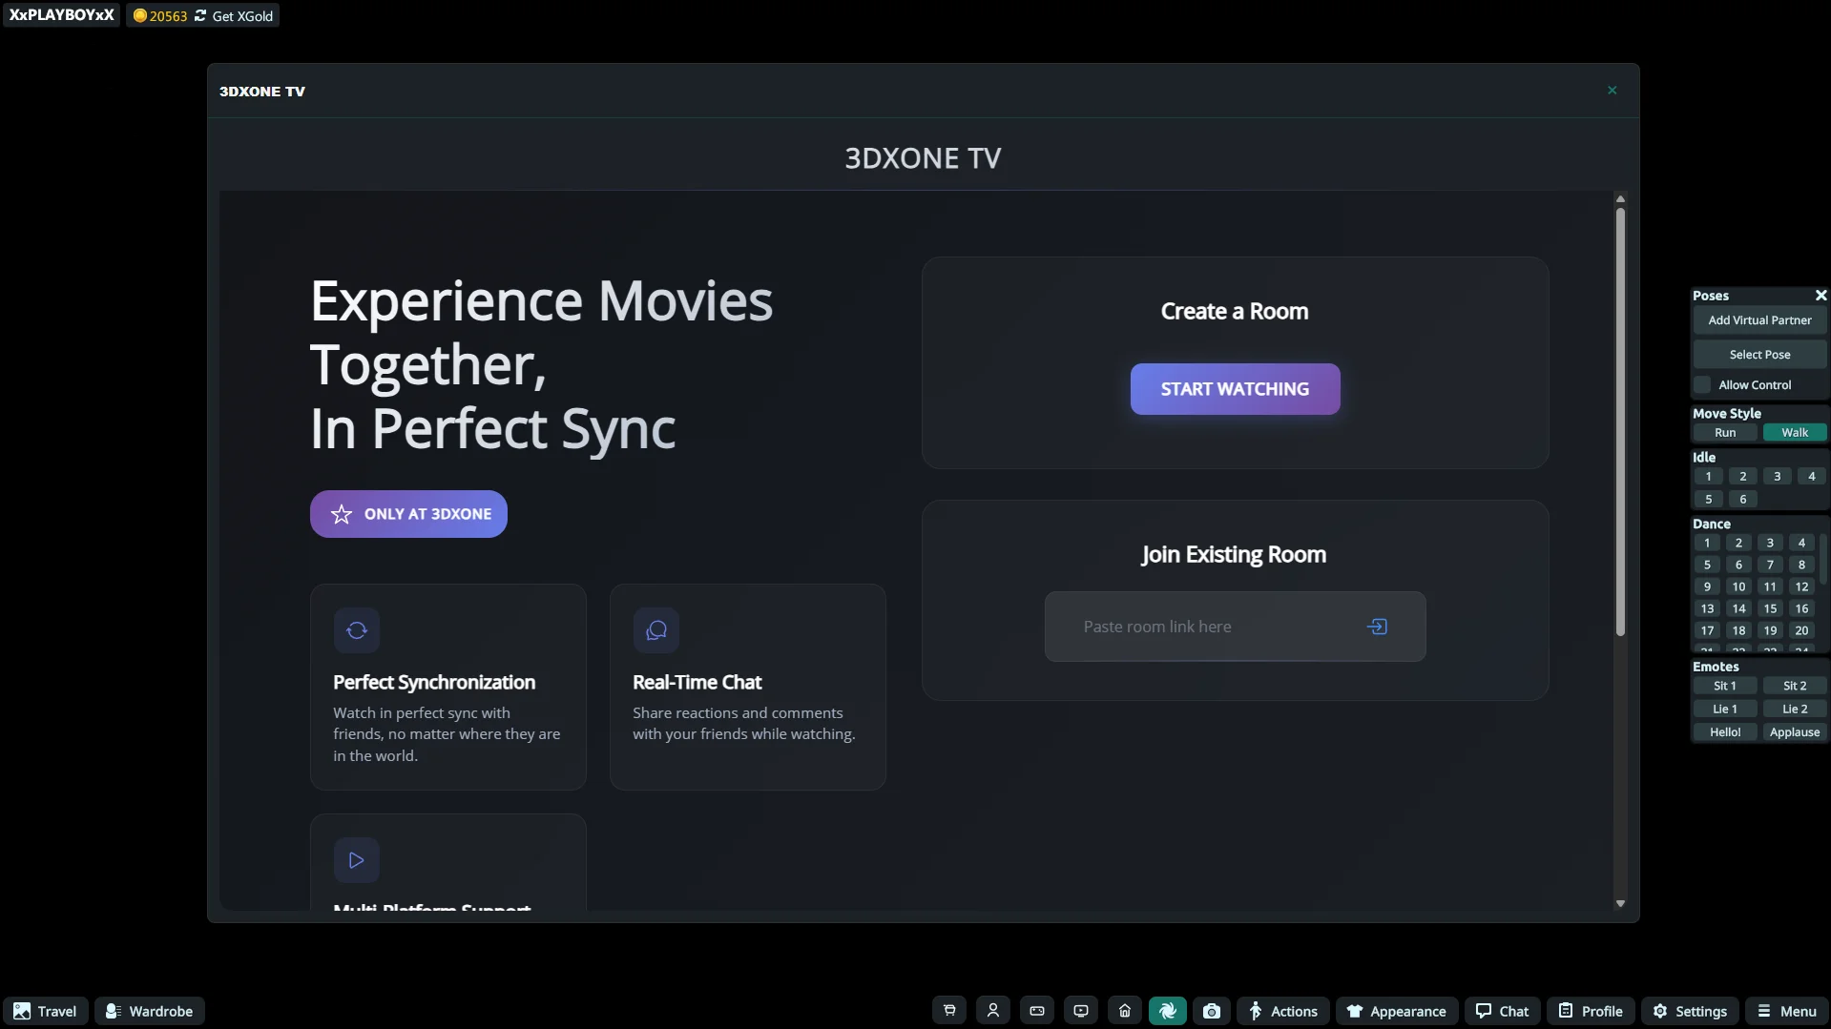Open the camera icon in bottom bar
This screenshot has height=1029, width=1831.
1212,1011
